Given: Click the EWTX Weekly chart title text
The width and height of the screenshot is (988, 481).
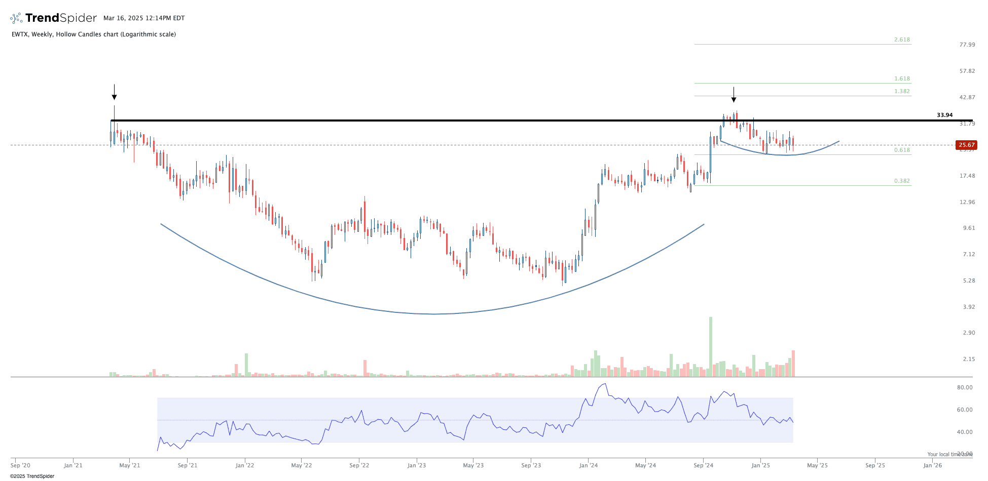Looking at the screenshot, I should coord(94,34).
